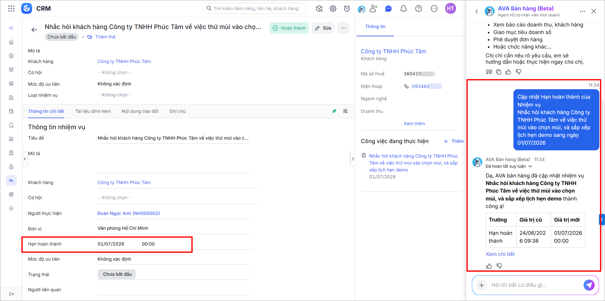This screenshot has width=605, height=301.
Task: Open the field layout settings icon
Action: pos(345,111)
